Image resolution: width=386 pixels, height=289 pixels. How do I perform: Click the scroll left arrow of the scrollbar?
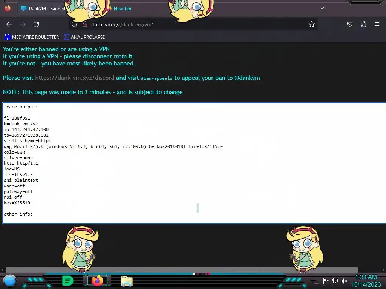pyautogui.click(x=3, y=270)
